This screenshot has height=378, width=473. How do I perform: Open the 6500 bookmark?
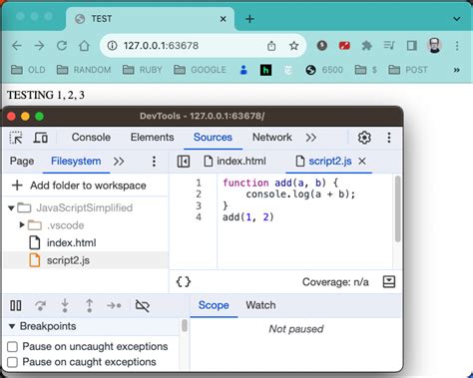[x=324, y=70]
